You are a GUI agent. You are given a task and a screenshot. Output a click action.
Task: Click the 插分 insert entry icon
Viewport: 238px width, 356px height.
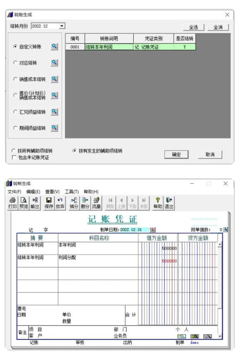pos(74,203)
